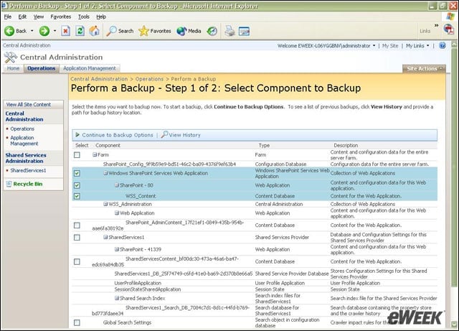Click the IE Back arrow icon
This screenshot has width=459, height=331.
tap(9, 31)
